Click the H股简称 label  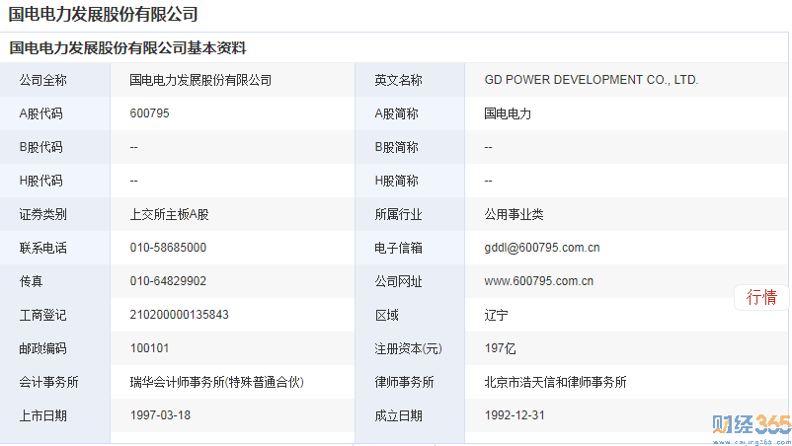pos(396,181)
